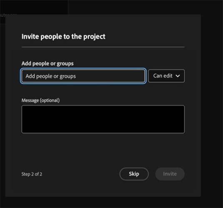Viewport: 223px width, 208px height.
Task: Click the Message (optional) label
Action: pos(40,100)
